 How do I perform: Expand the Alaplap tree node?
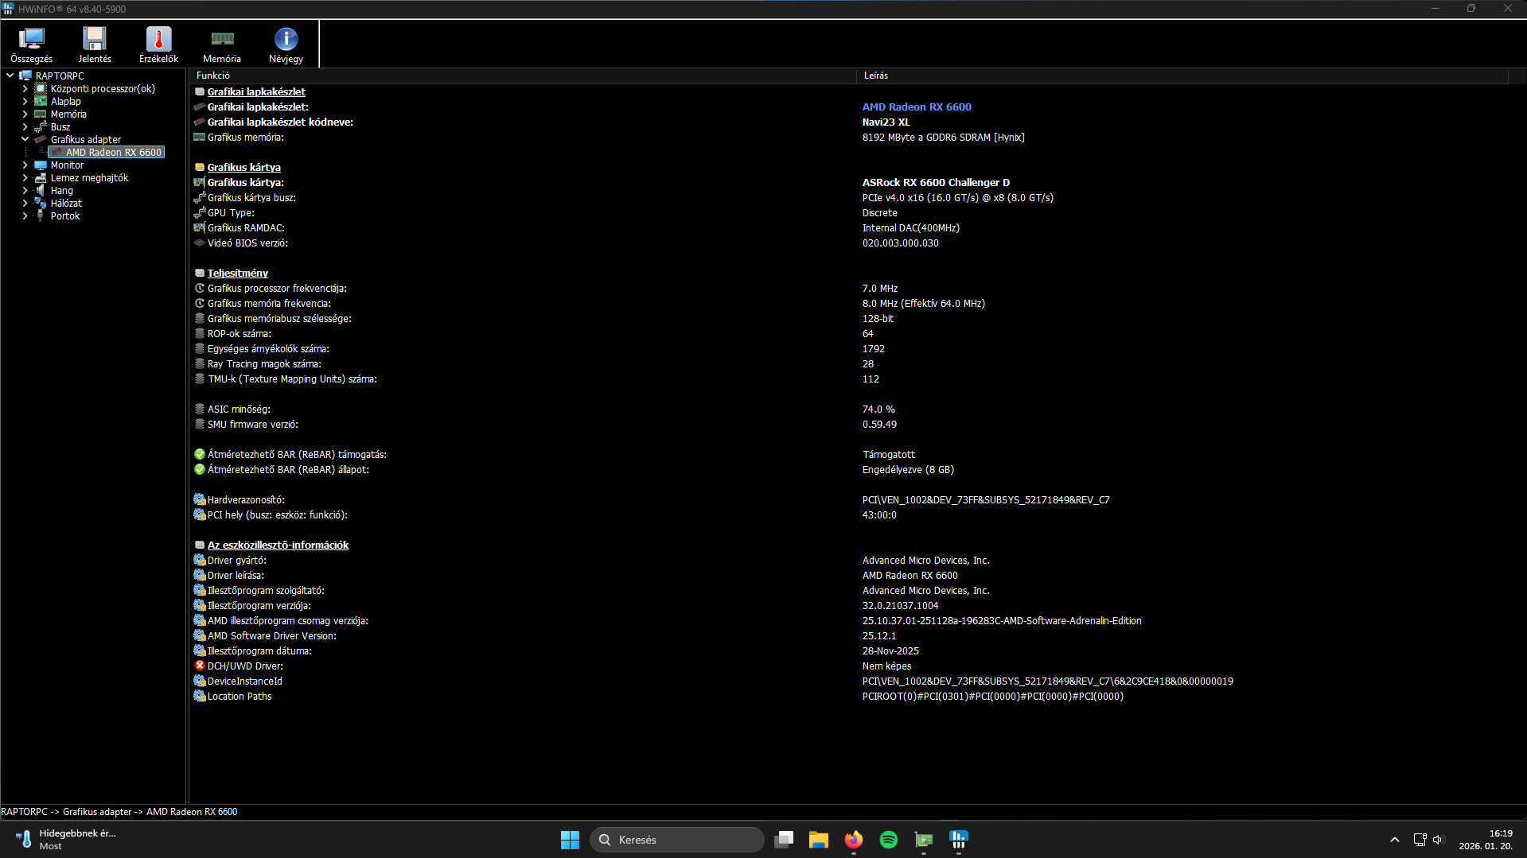[x=25, y=102]
